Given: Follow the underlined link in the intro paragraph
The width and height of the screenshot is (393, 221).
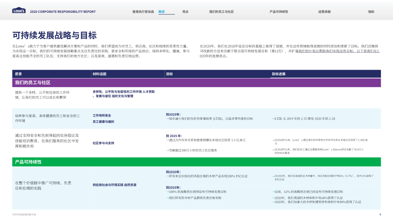Looking at the screenshot, I should [337, 51].
